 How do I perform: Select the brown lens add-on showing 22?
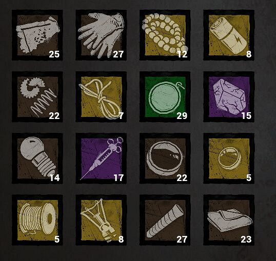click(165, 158)
